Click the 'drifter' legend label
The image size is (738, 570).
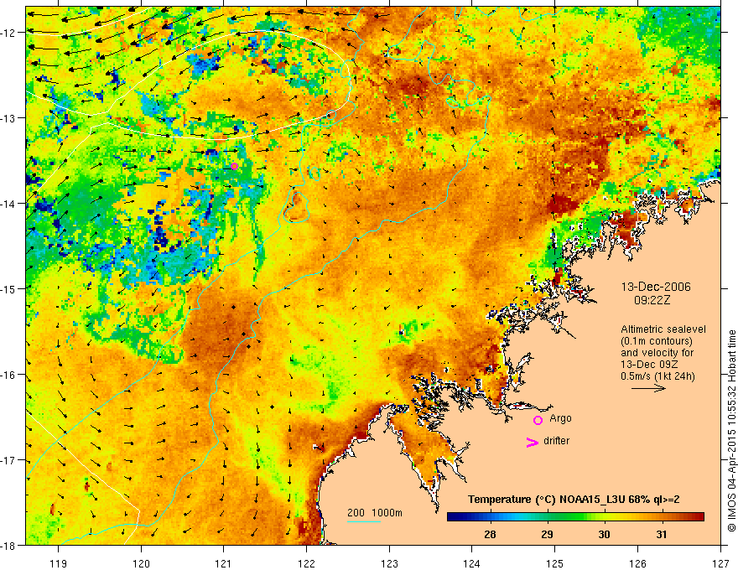(x=556, y=441)
